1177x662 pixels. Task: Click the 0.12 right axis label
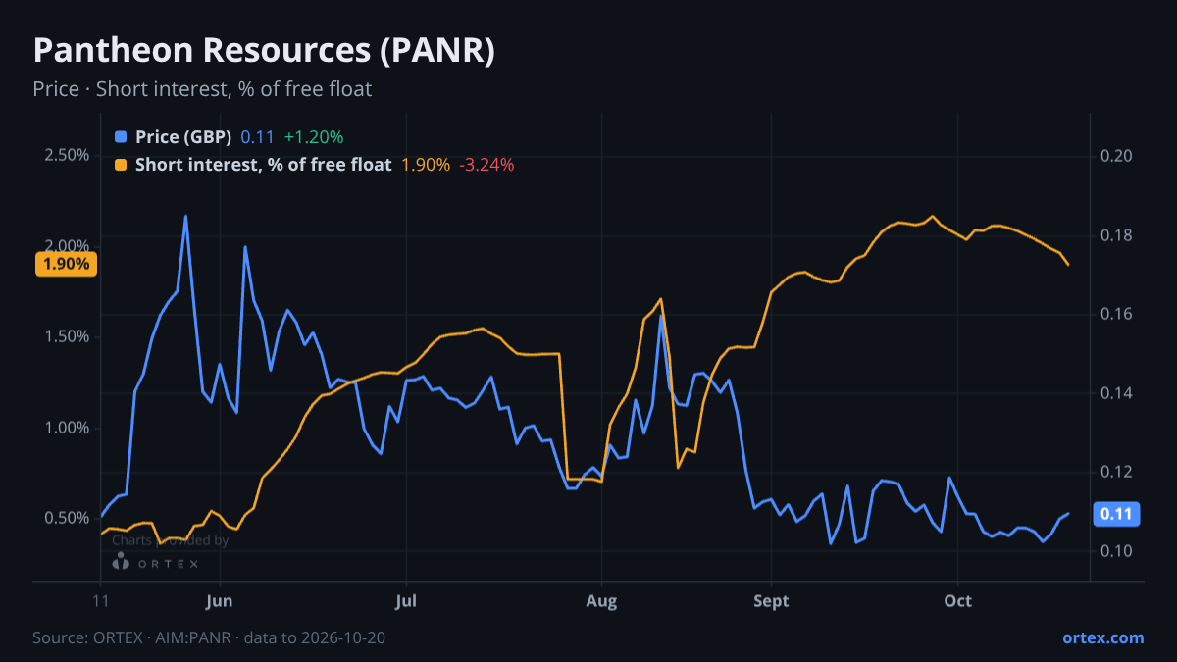(x=1117, y=472)
